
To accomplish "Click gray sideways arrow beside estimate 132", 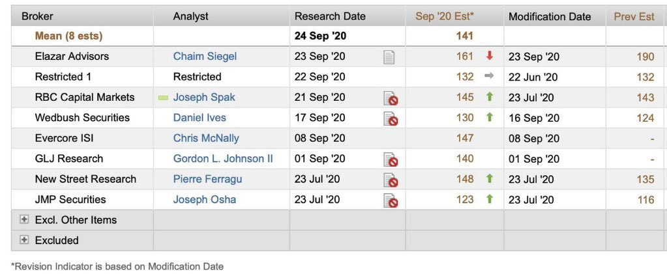I will point(489,76).
